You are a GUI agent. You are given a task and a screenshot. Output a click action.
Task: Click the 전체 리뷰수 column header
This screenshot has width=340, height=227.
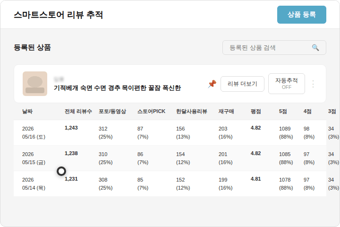click(78, 112)
